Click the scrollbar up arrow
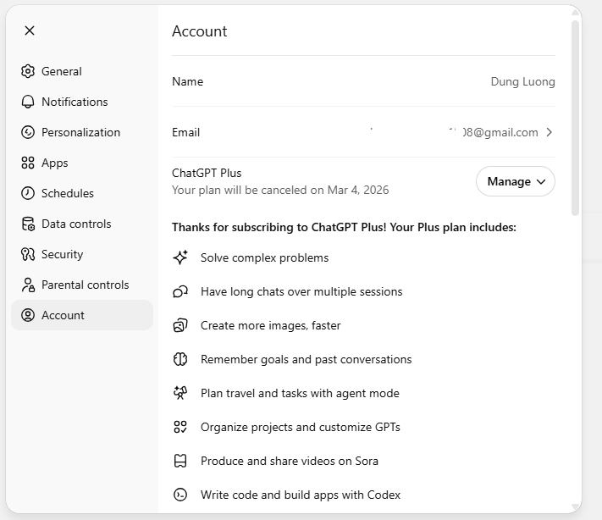 [575, 13]
